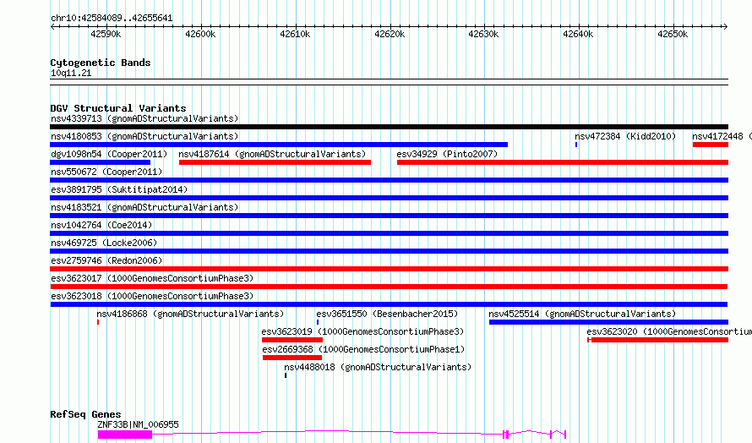
Task: Open nsv4183521 (gnomADStructuralVariants) label
Action: coord(144,207)
